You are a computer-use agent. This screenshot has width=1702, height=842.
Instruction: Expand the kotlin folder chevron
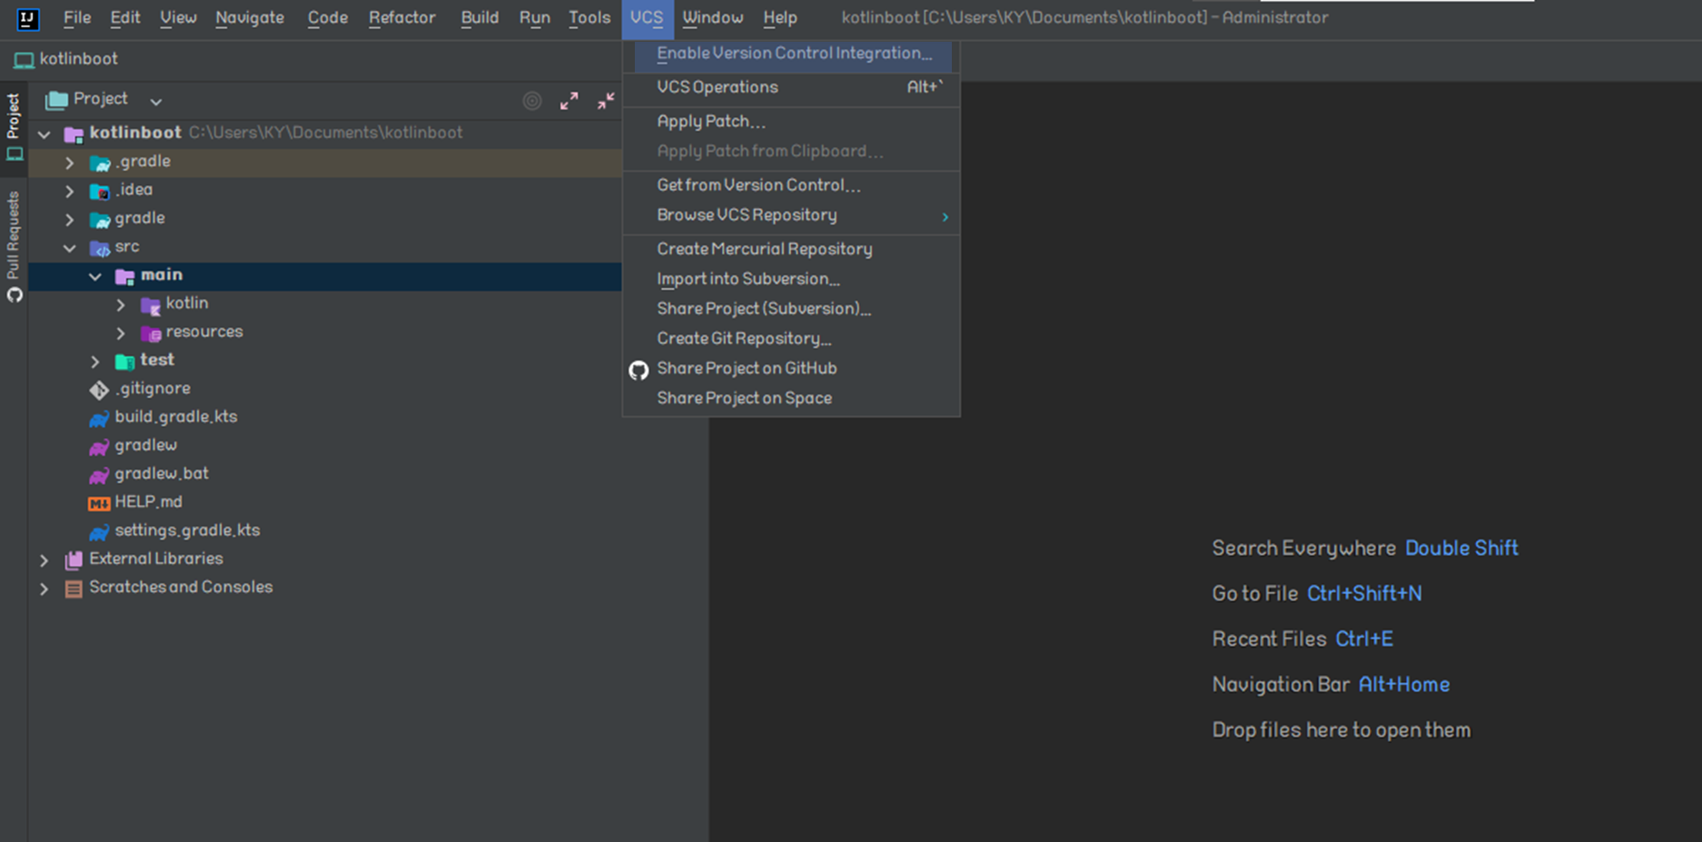pos(121,304)
